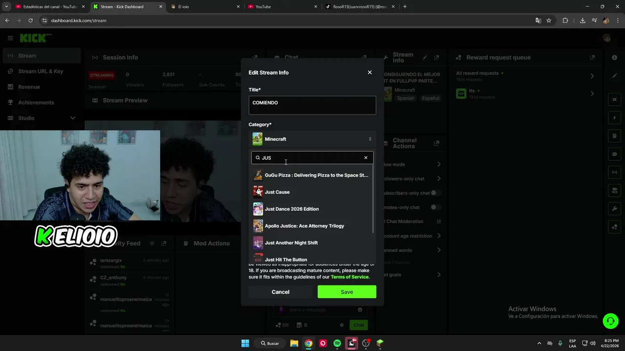Select Apollo Justice: Ace Attorney Trilogy
Image resolution: width=625 pixels, height=351 pixels.
[x=312, y=226]
